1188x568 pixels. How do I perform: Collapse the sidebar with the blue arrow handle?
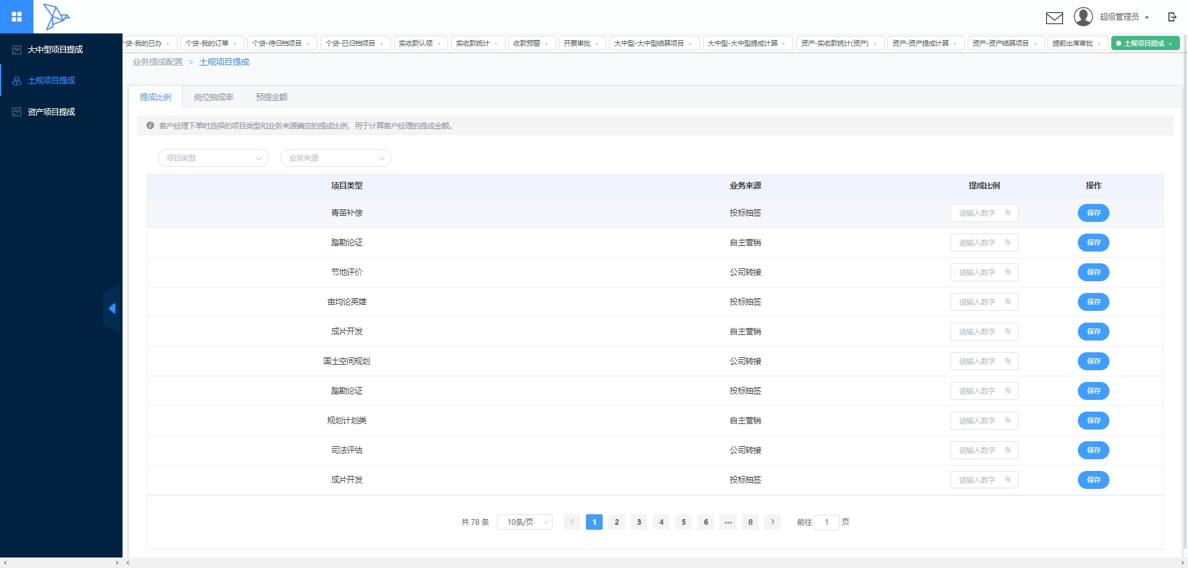coord(112,308)
